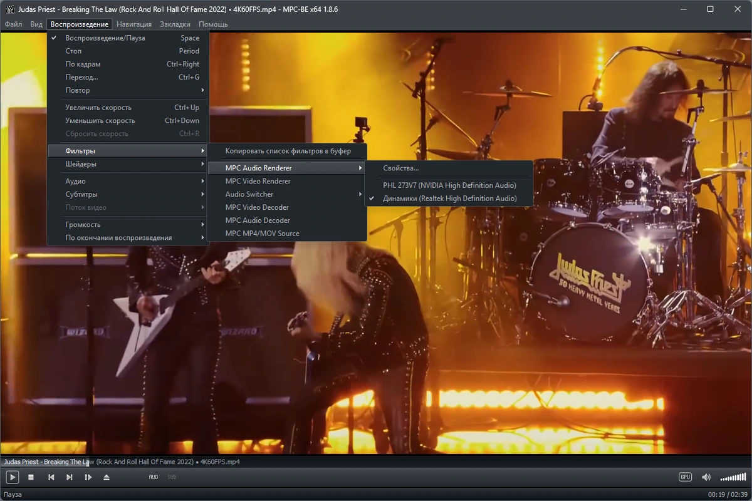Select MPC Video Decoder filter

click(x=287, y=207)
